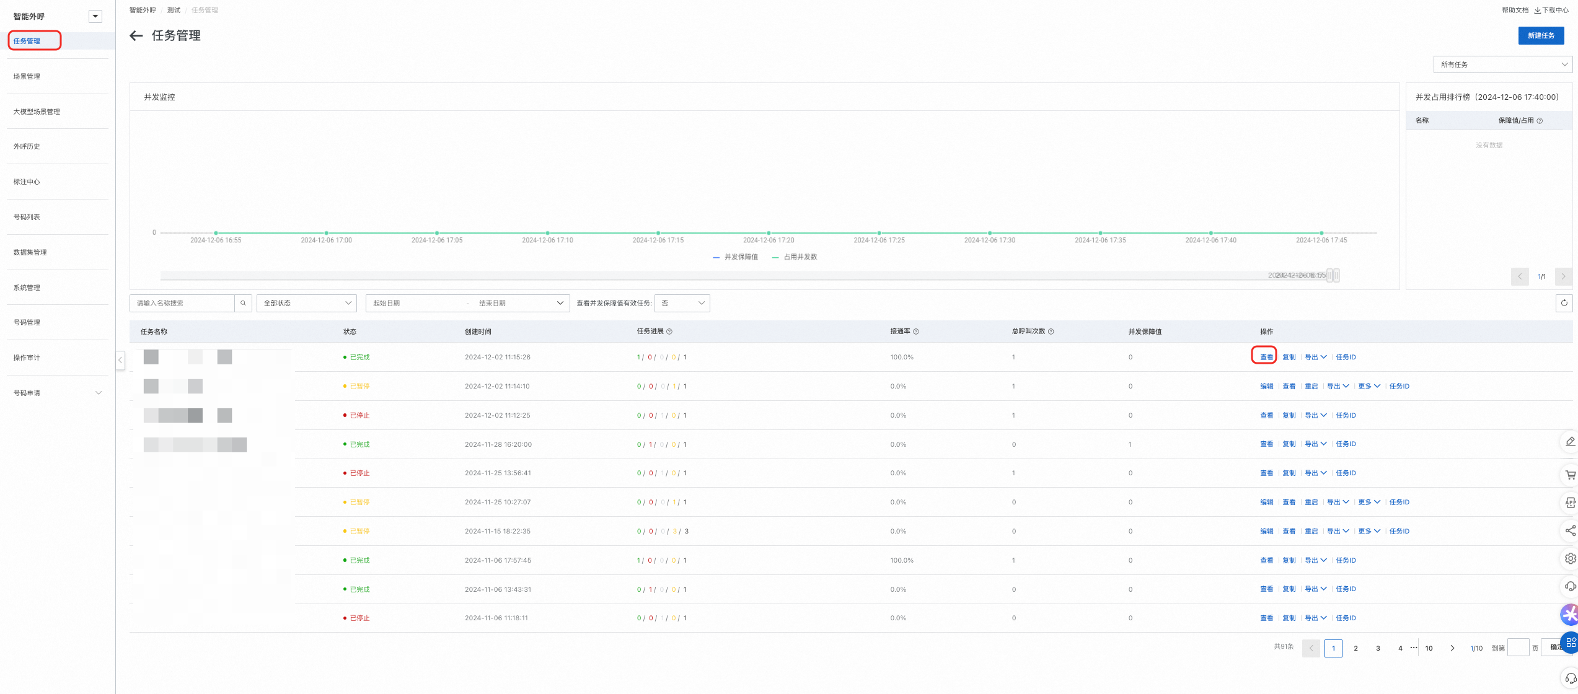Click 任务ID for task created 2024-11-06 17:57:45

coord(1346,561)
